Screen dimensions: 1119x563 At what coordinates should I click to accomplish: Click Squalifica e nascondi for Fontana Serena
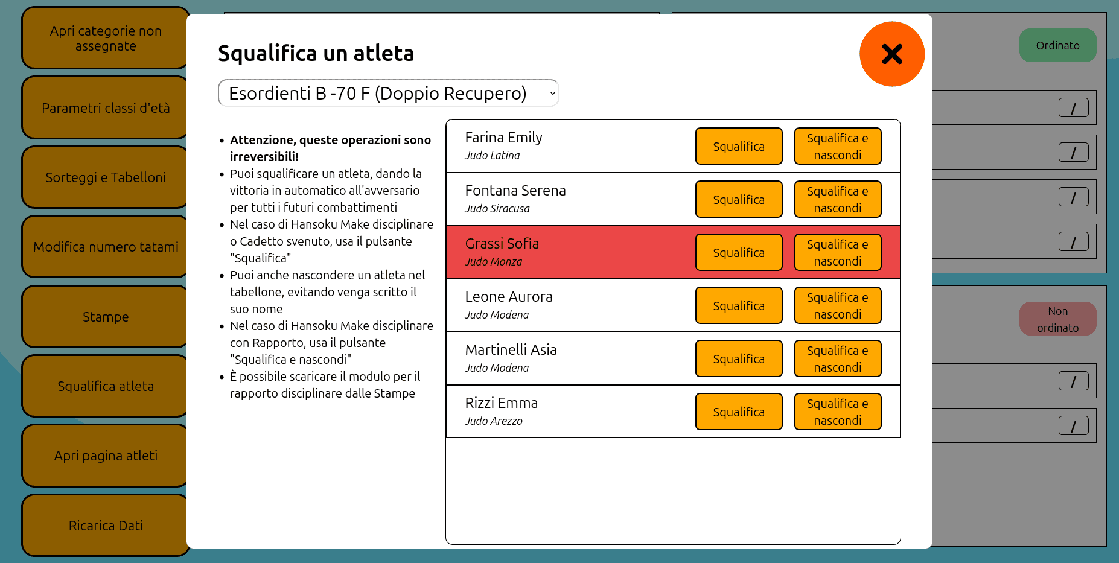tap(837, 200)
